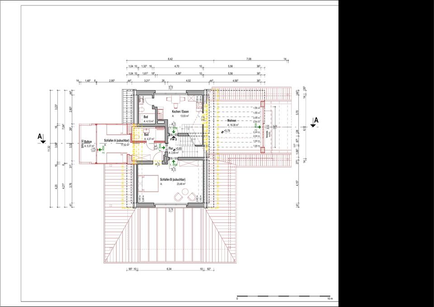Click the +5,65 height level symbol in Flur
The image size is (434, 307).
coord(174,149)
